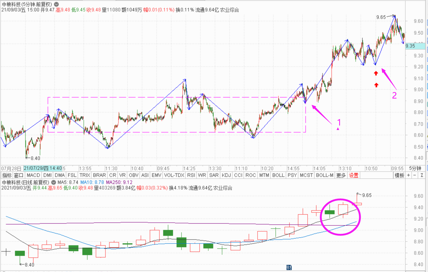Click the lower red arrow signal marker
428x272 pixels.
pos(377,85)
